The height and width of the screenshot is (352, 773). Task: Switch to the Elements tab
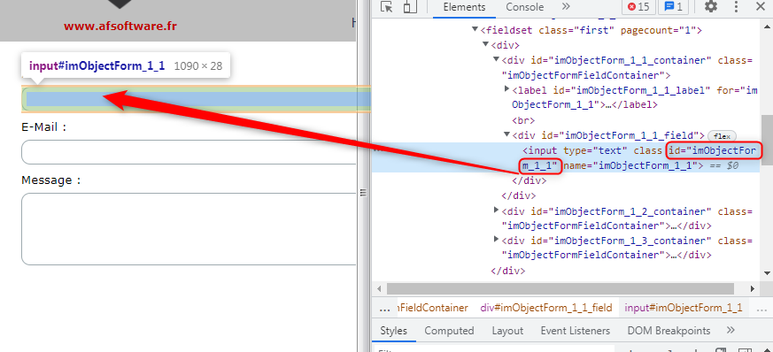pos(464,7)
